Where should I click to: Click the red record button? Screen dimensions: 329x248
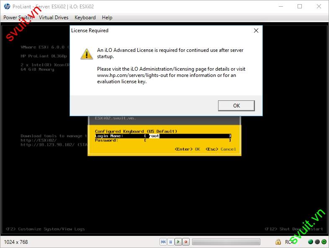click(186, 242)
